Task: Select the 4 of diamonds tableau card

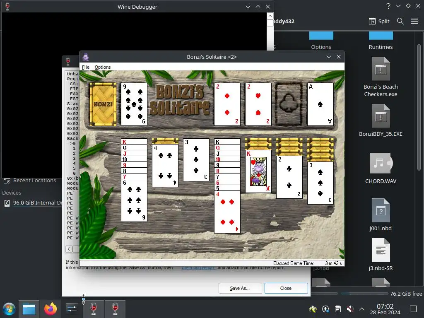Action: point(227,212)
